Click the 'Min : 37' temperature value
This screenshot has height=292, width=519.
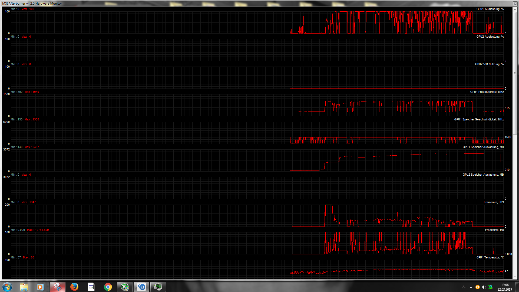[16, 258]
